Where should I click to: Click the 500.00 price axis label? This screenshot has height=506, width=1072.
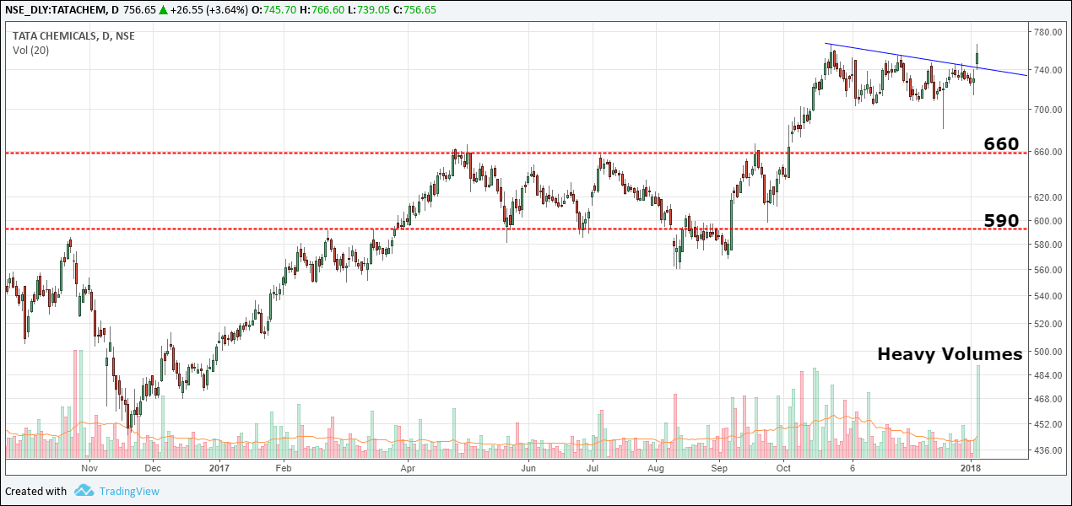[x=1048, y=352]
